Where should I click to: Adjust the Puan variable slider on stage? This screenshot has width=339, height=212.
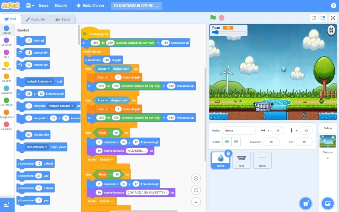tap(217, 32)
